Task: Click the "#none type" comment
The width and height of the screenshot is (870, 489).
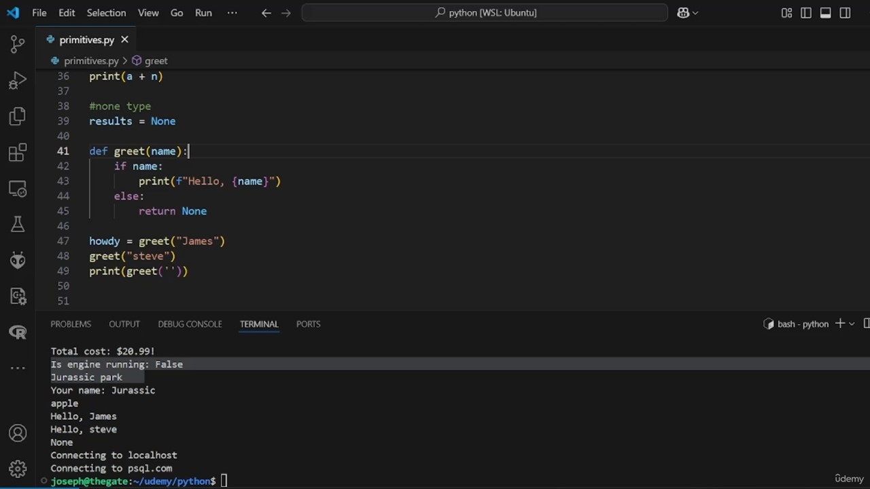Action: pos(120,106)
